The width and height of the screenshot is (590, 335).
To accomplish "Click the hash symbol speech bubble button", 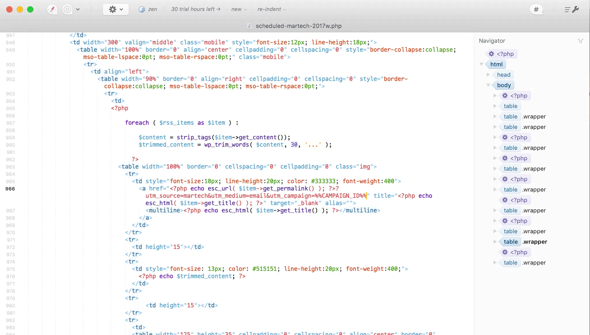I will point(536,10).
